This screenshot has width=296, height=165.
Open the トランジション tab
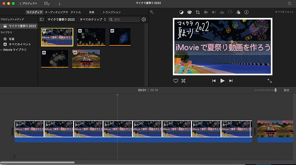pos(111,12)
